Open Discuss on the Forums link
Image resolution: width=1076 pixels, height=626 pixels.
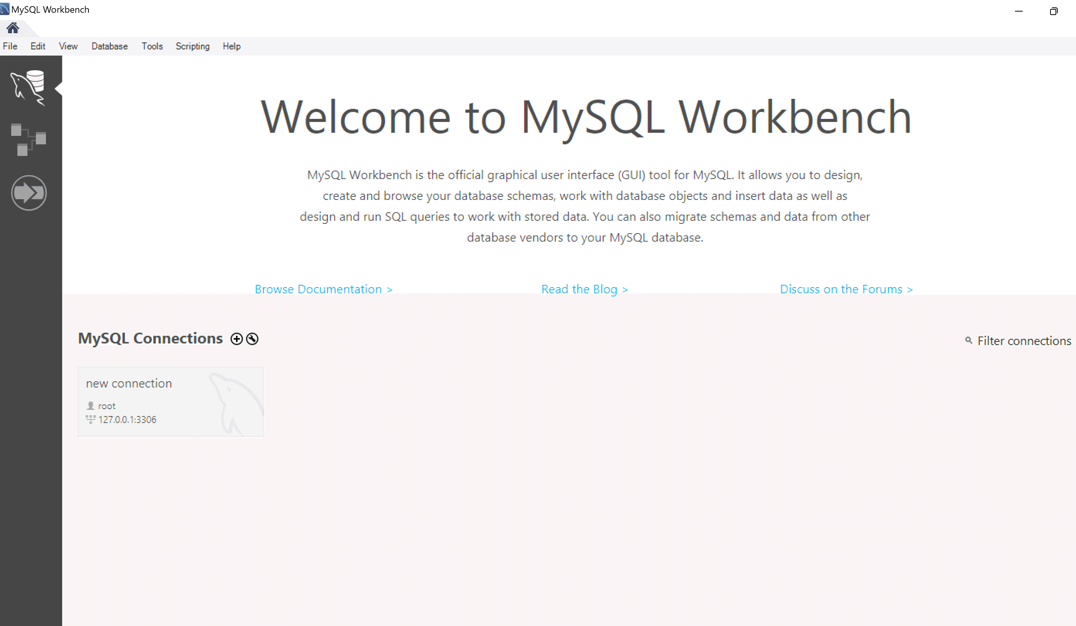[846, 289]
